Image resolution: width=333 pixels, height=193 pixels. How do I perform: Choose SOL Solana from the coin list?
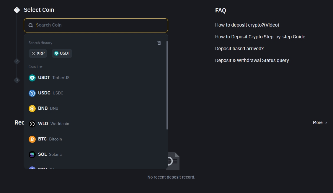(x=96, y=154)
